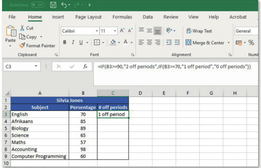Click Increase Indent icon

tap(177, 42)
